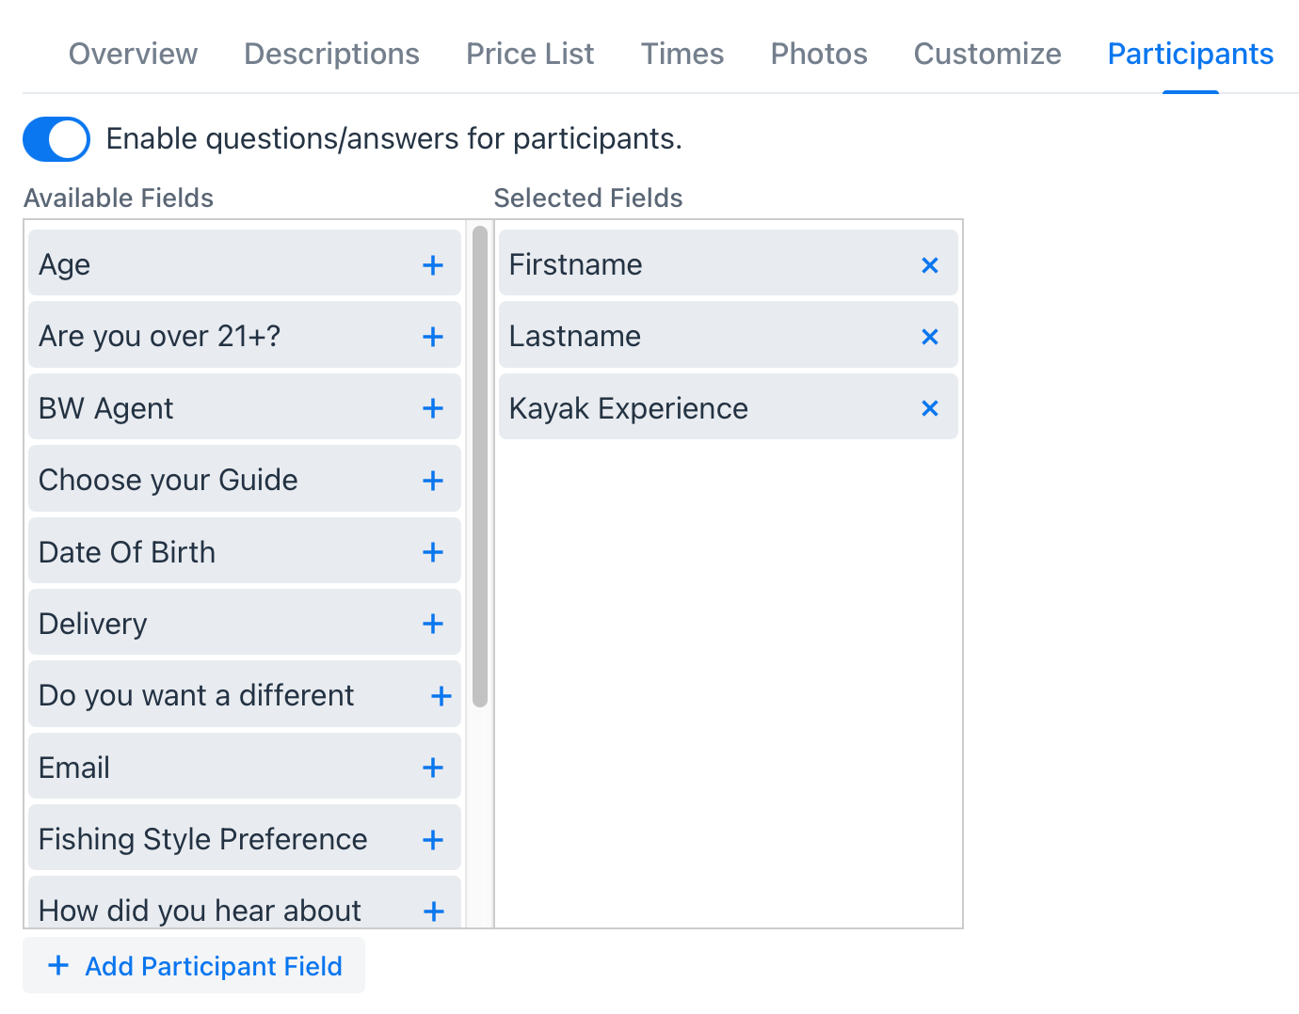Remove Kayak Experience from selected fields
The image size is (1299, 1014).
pos(930,408)
